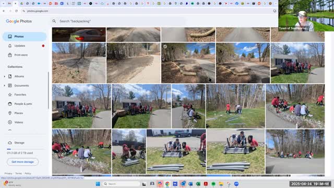Open Updates with the bell icon
The width and height of the screenshot is (334, 188).
[x=10, y=46]
